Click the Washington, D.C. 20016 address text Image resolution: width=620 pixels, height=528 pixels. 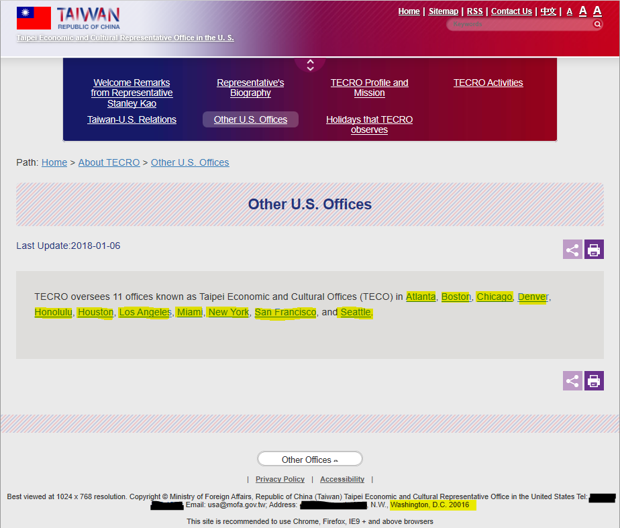tap(429, 505)
